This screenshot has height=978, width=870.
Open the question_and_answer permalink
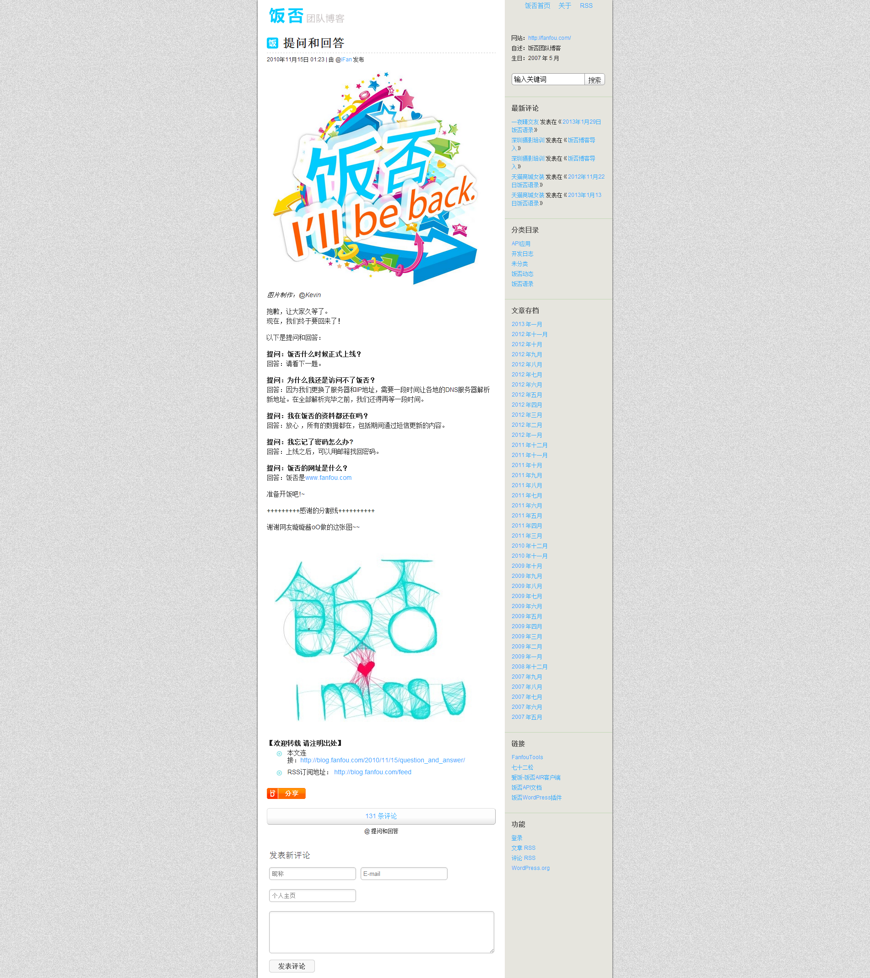[382, 760]
